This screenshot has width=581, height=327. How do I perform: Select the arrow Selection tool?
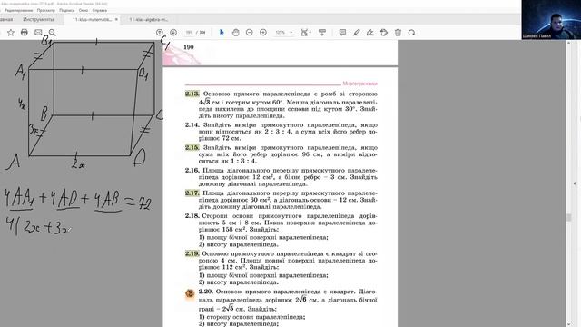coord(222,33)
